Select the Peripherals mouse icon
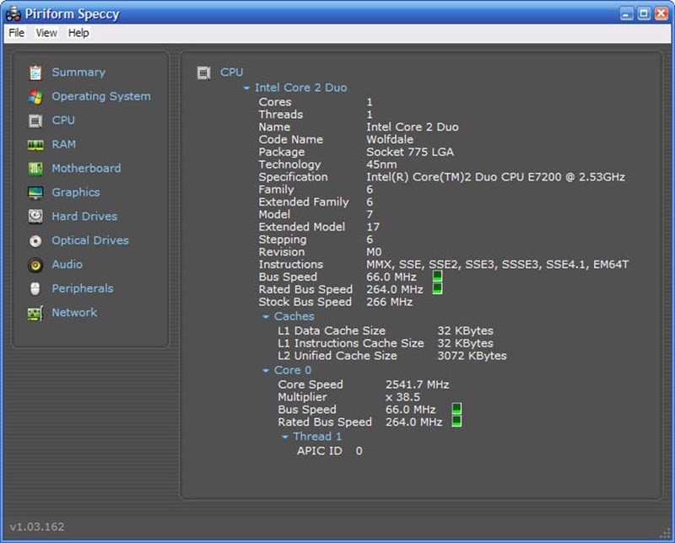 [35, 288]
